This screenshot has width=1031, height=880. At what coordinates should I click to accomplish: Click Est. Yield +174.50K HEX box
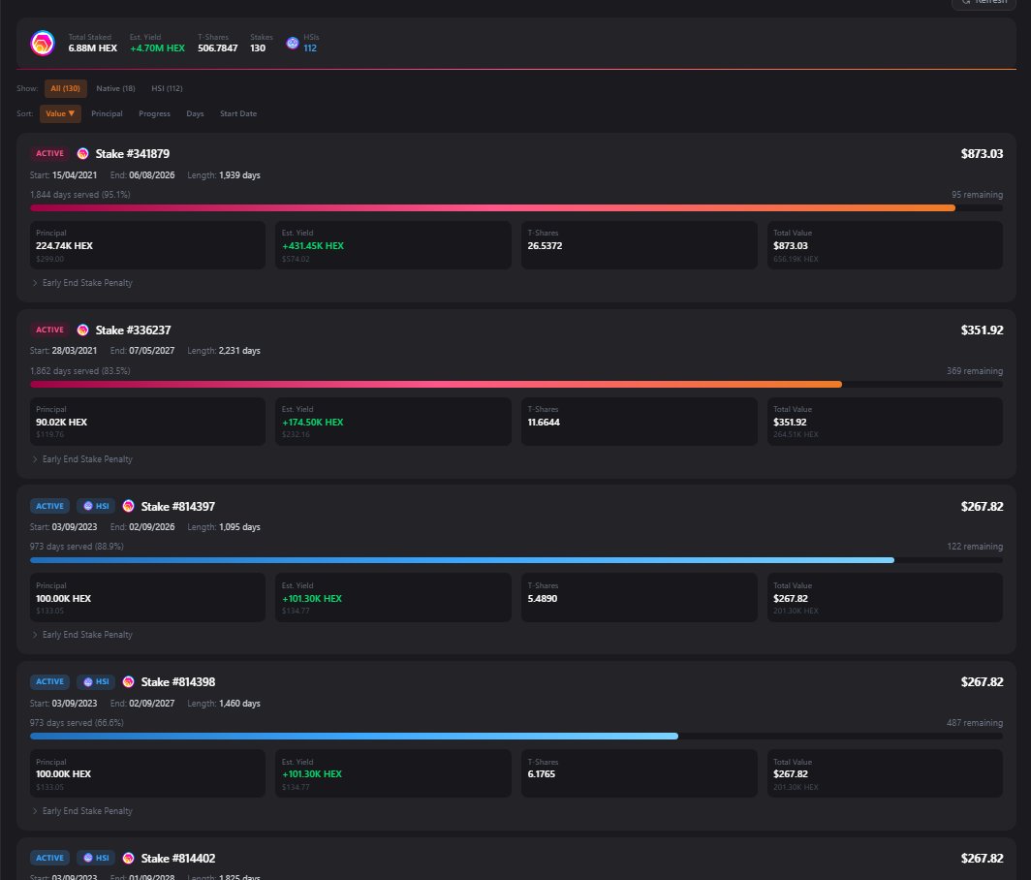point(393,422)
